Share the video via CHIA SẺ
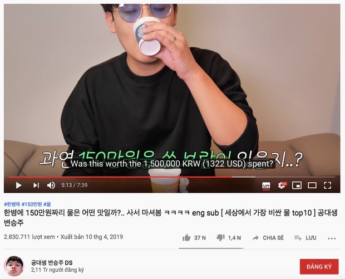The image size is (345, 279). coord(268,238)
